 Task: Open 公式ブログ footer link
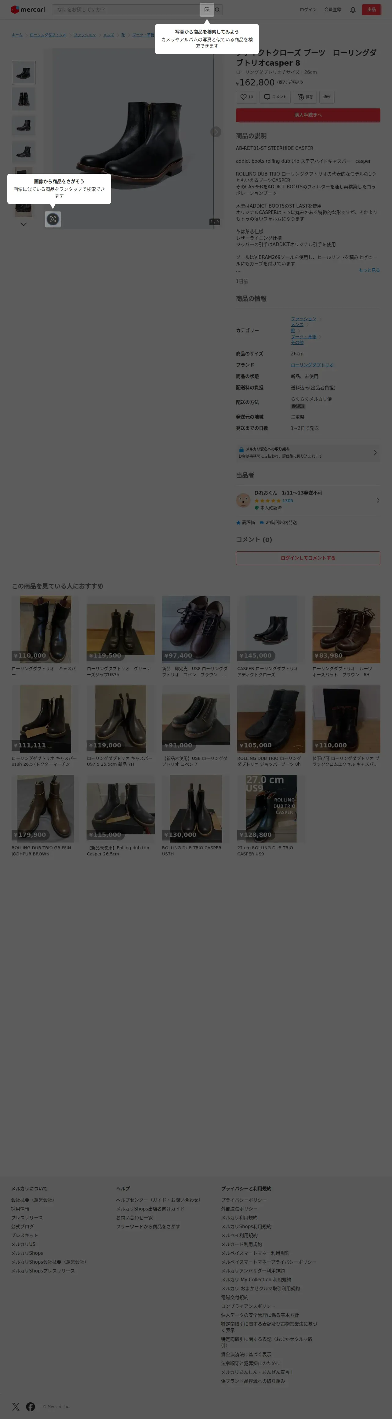(x=23, y=1226)
